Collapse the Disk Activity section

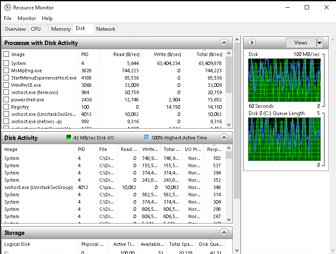pos(223,138)
